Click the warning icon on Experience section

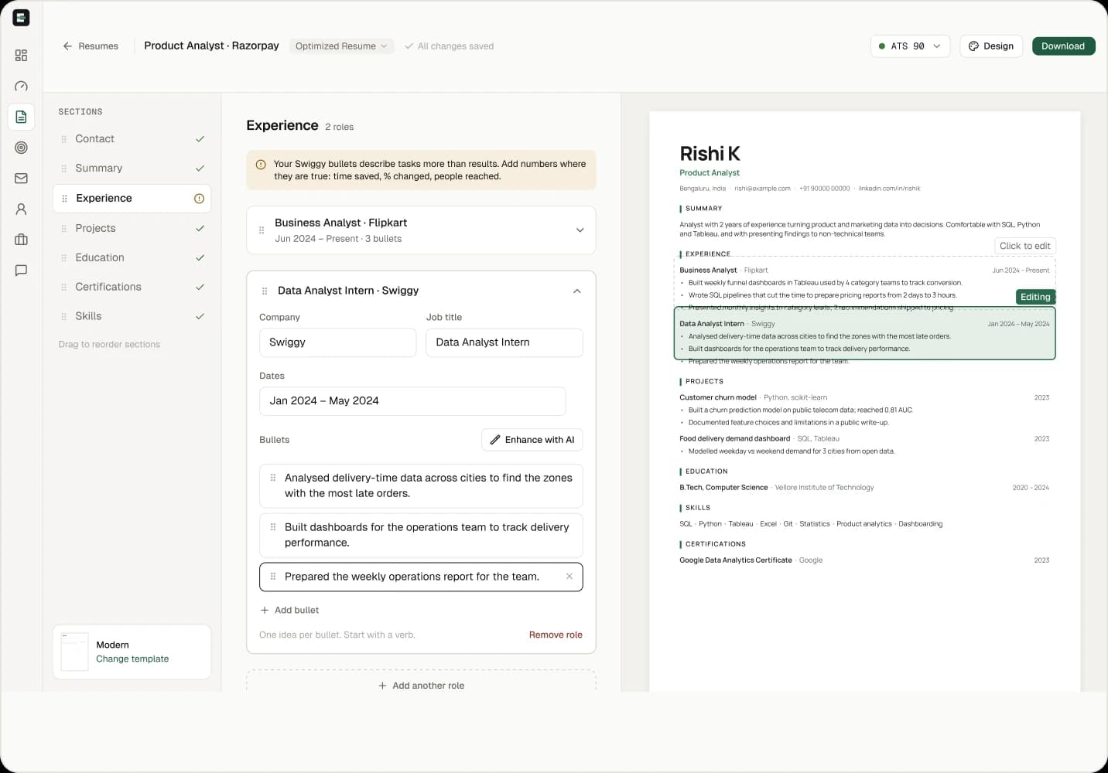coord(199,199)
